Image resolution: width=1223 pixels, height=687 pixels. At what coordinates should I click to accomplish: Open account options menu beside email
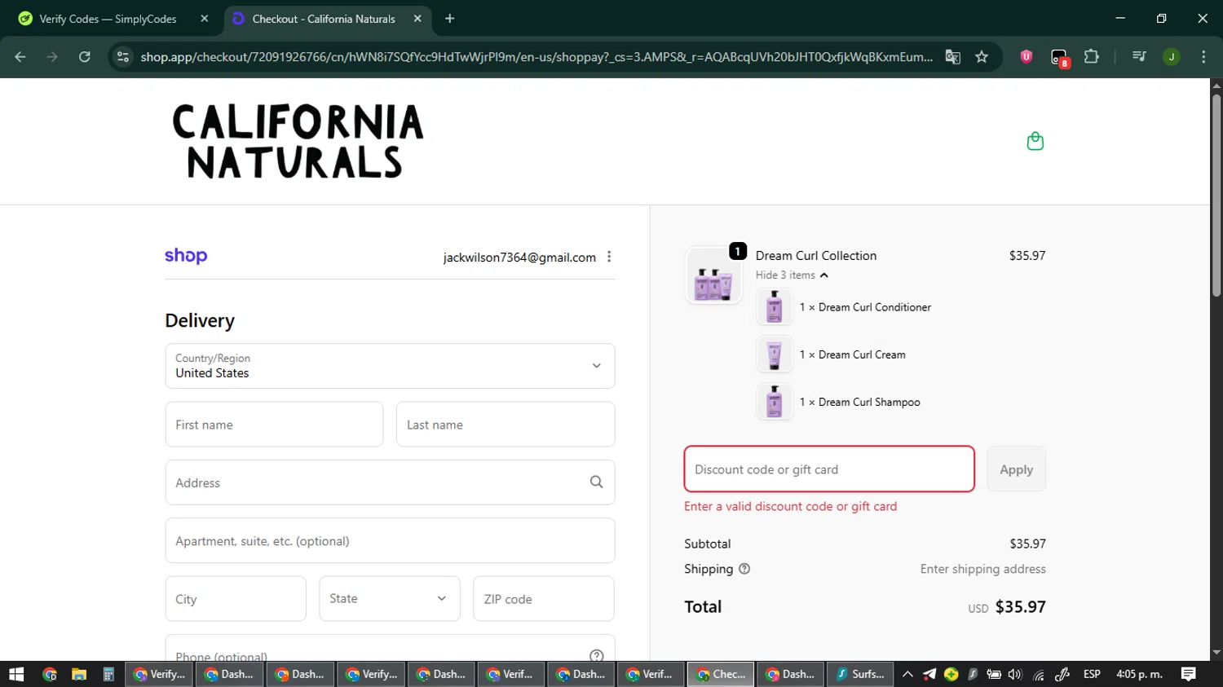tap(609, 257)
